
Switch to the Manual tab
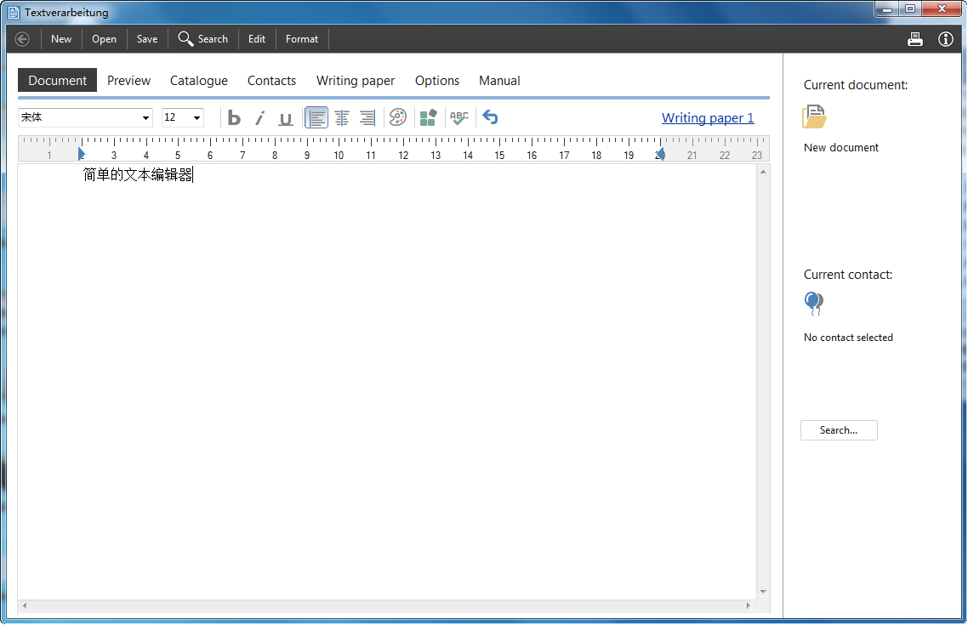coord(499,80)
